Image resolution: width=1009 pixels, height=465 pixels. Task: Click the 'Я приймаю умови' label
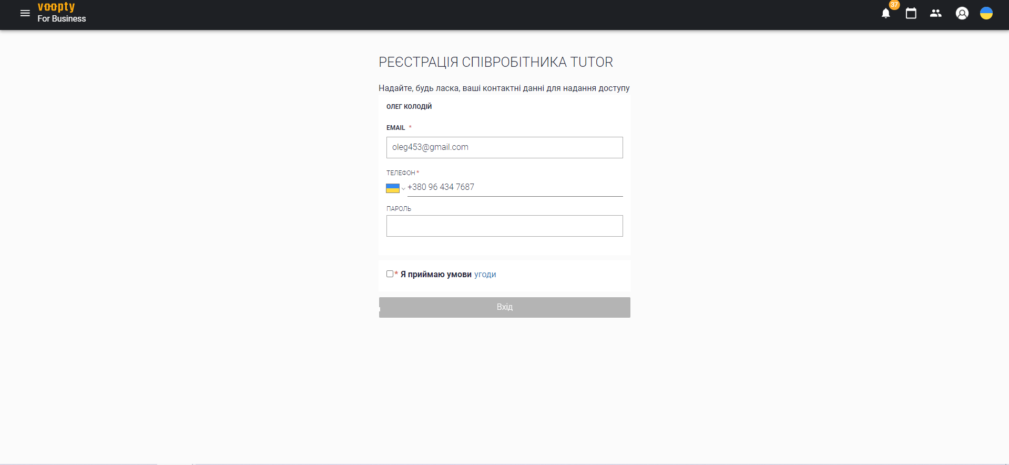pyautogui.click(x=435, y=275)
